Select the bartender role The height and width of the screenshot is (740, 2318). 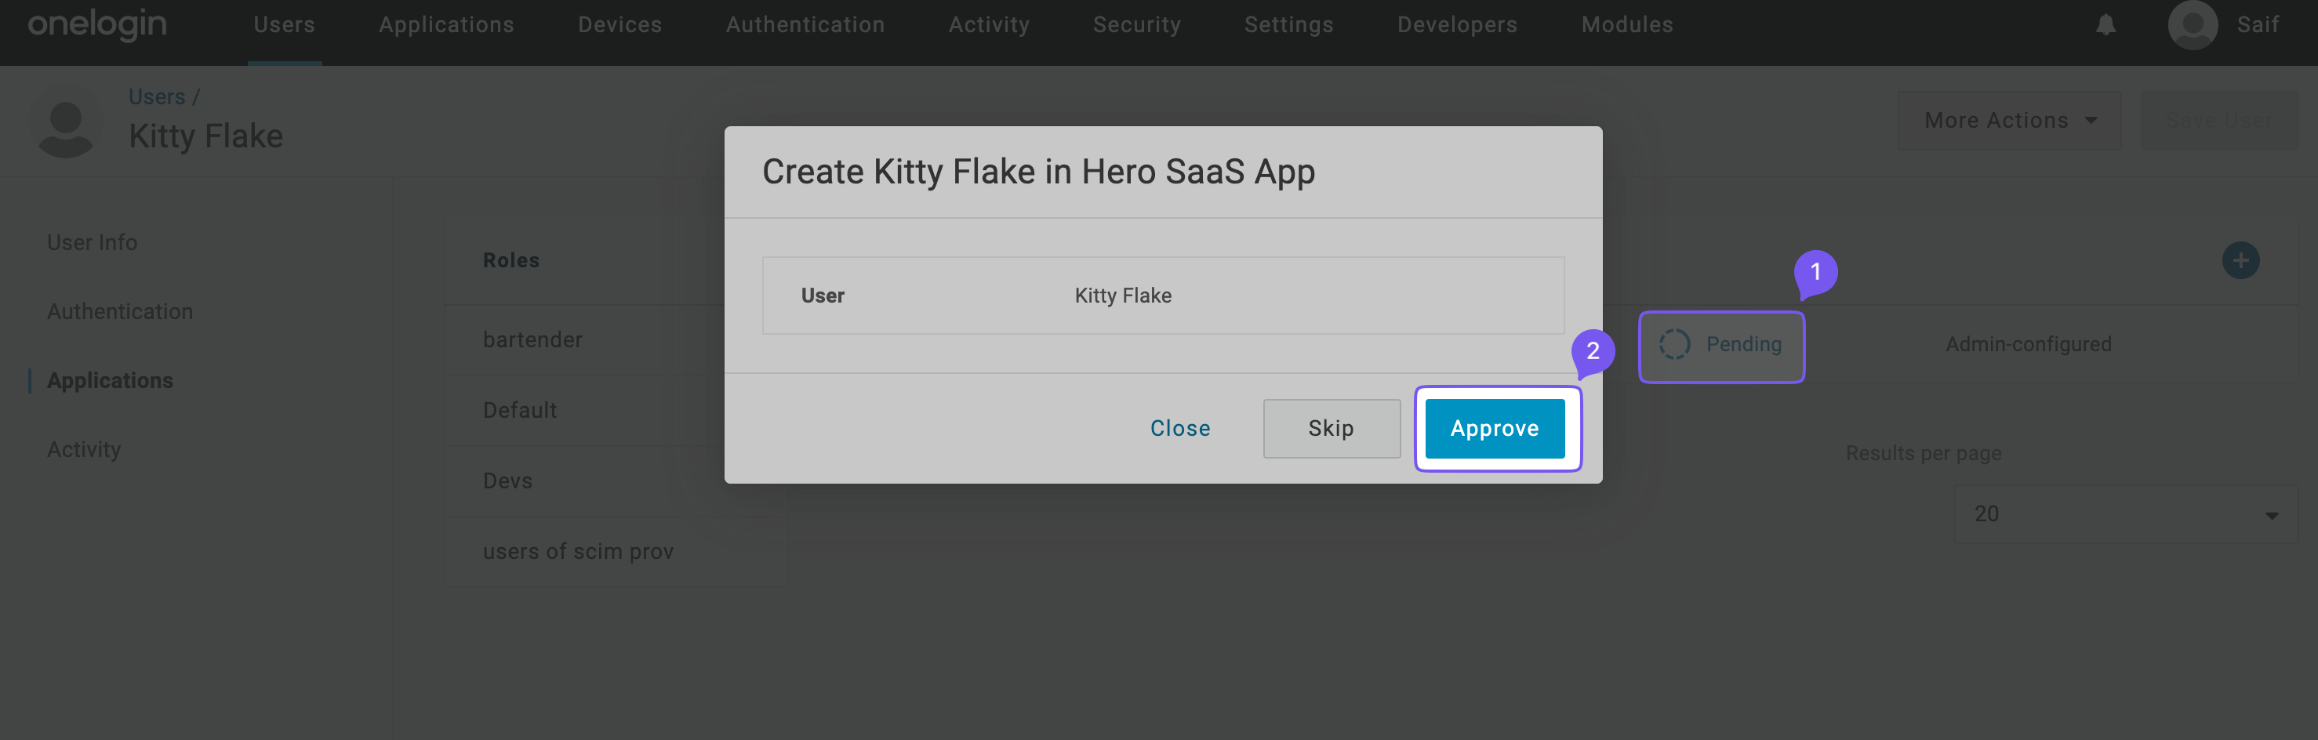(532, 339)
